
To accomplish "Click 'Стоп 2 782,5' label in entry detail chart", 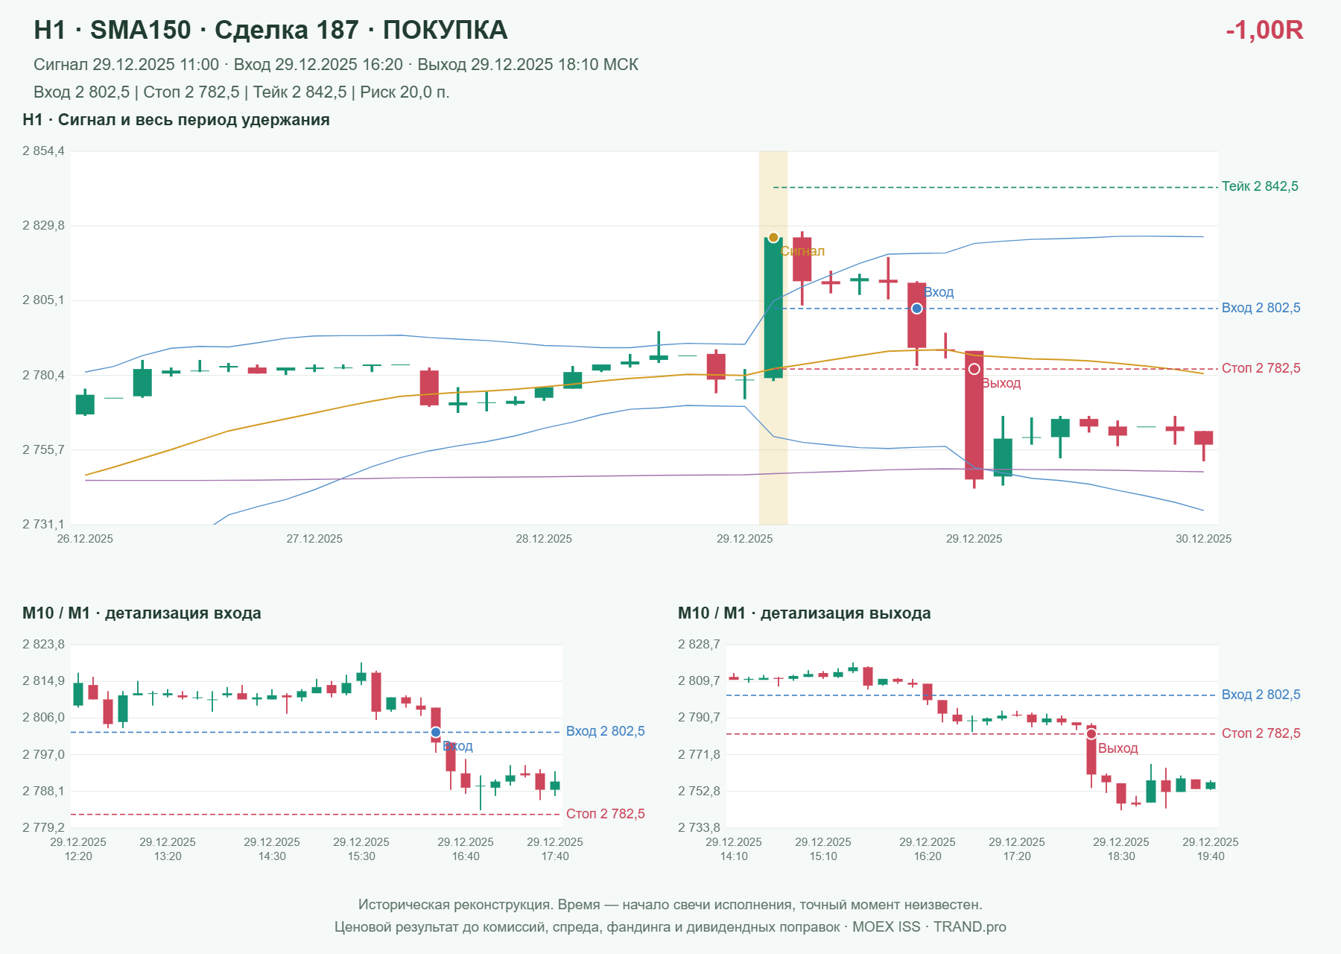I will pos(605,814).
